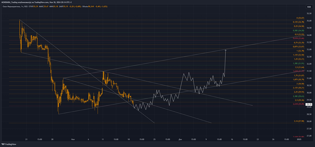Click the TradingView logo in the footer
315x147 pixels.
[9, 144]
